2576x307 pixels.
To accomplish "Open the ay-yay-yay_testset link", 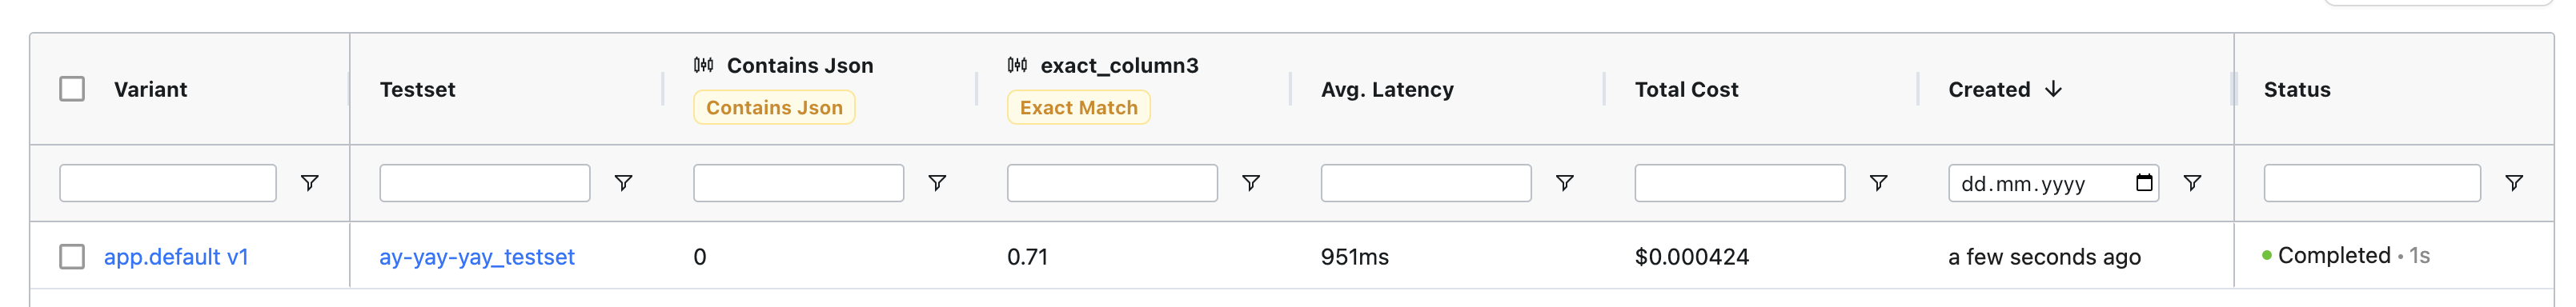I will coord(477,257).
